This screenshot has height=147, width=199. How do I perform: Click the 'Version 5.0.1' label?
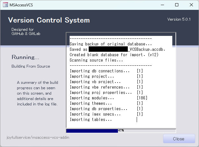179,19
